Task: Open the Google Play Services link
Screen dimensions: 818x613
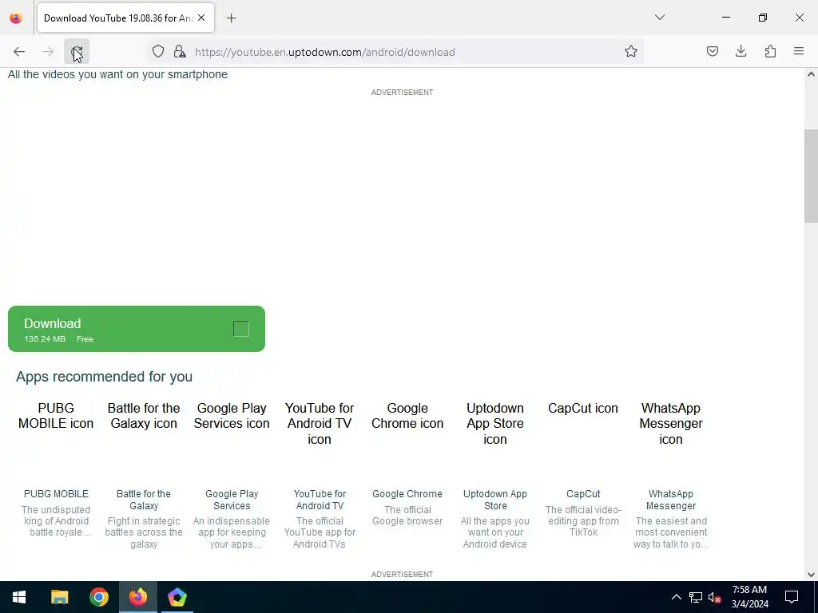Action: (x=232, y=500)
